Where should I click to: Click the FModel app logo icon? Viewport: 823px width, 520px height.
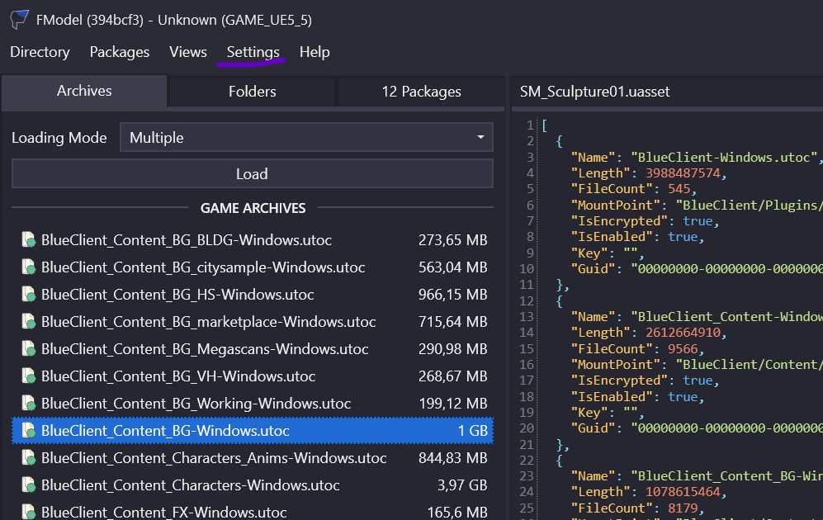coord(20,20)
